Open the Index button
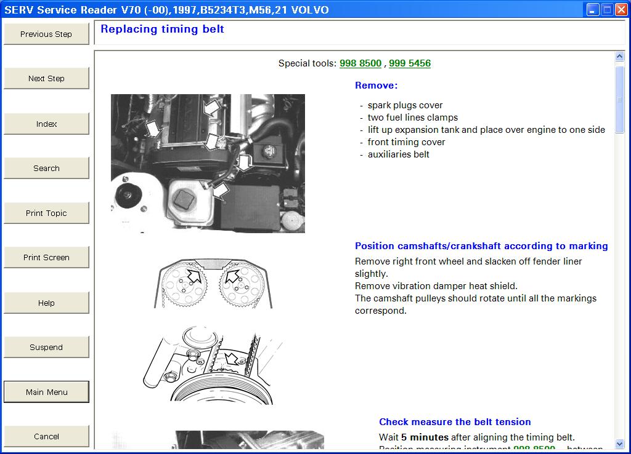The height and width of the screenshot is (454, 631). click(46, 124)
